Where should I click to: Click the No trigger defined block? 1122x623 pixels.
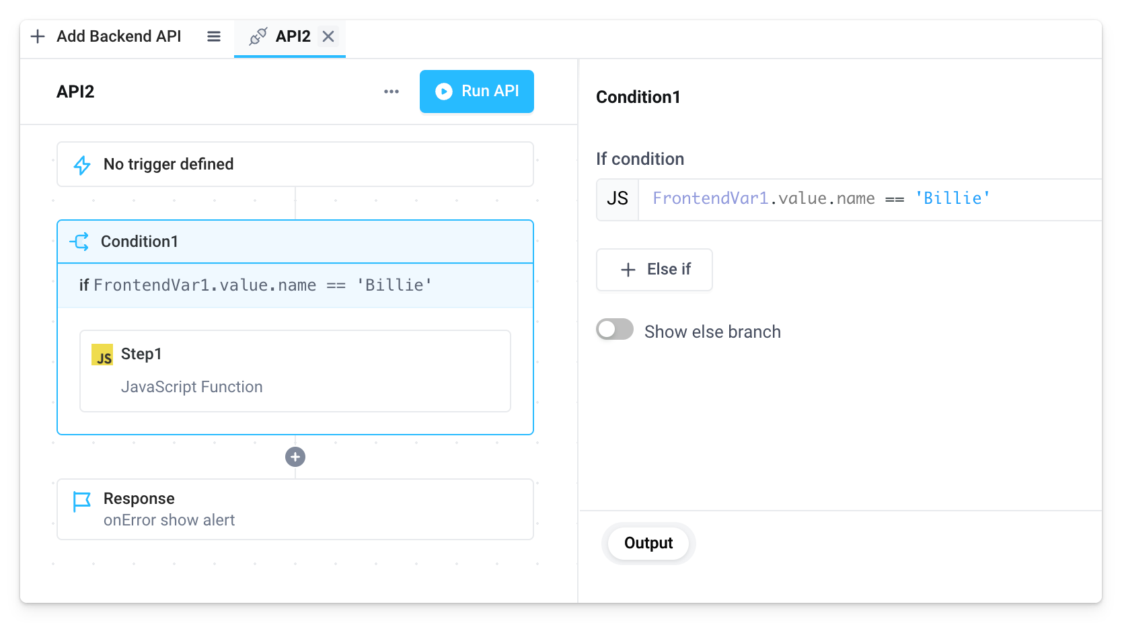coord(295,163)
